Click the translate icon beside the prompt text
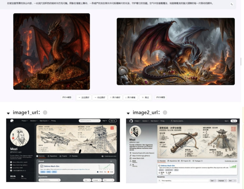Image resolution: width=244 pixels, height=189 pixels. coord(231,4)
